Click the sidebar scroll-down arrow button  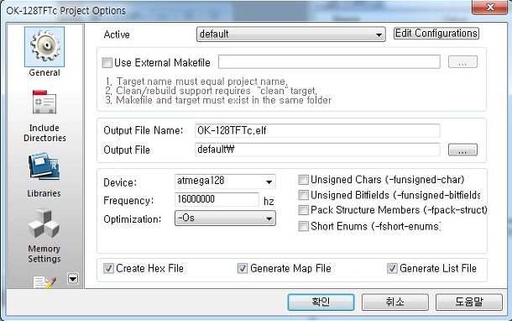tap(73, 279)
